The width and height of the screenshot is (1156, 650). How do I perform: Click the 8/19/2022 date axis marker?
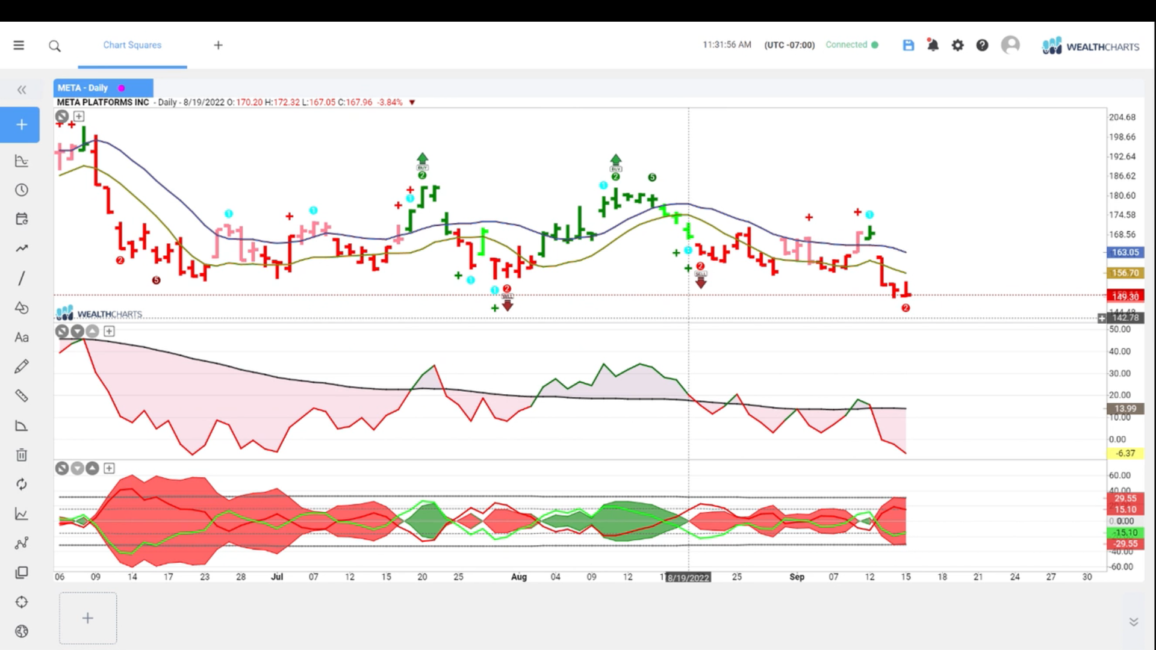point(688,578)
